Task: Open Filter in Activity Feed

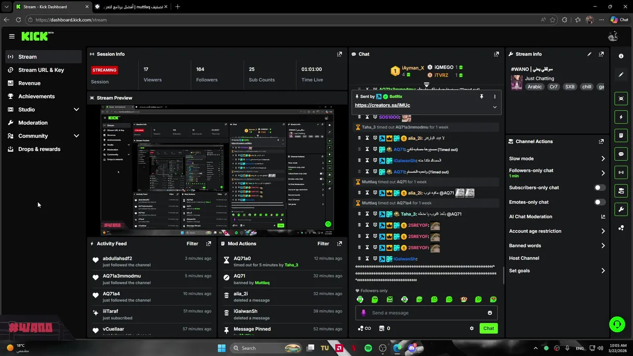Action: (192, 243)
